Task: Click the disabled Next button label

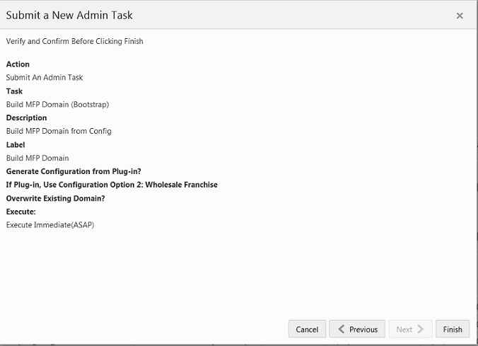Action: [x=404, y=329]
